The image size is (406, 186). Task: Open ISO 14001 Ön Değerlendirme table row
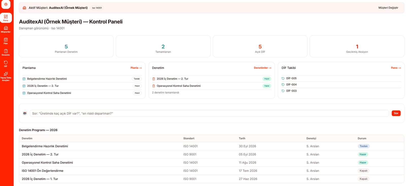pyautogui.click(x=212, y=171)
